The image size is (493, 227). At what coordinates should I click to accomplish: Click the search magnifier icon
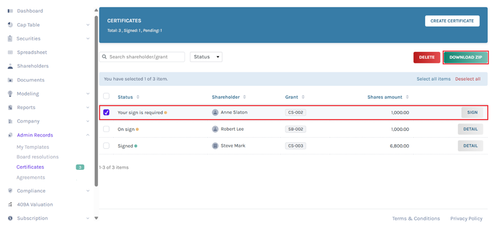click(x=105, y=57)
